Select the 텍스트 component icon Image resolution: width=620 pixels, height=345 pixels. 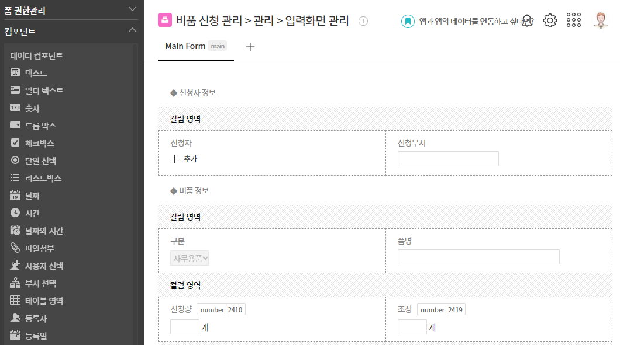pyautogui.click(x=15, y=72)
